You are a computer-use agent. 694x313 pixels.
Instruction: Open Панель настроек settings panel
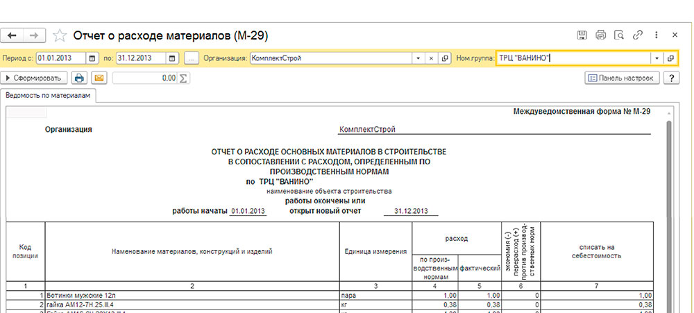point(620,78)
